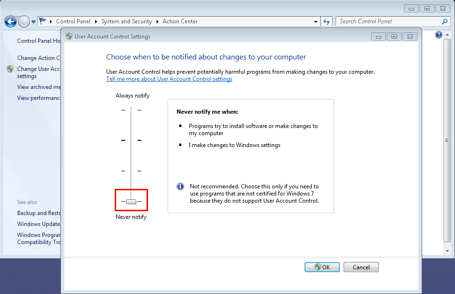Image resolution: width=455 pixels, height=294 pixels.
Task: Expand root arrow before Control Panel breadcrumb
Action: click(51, 22)
